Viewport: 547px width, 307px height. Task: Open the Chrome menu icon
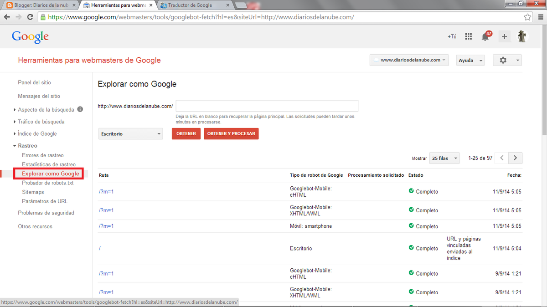coord(539,17)
